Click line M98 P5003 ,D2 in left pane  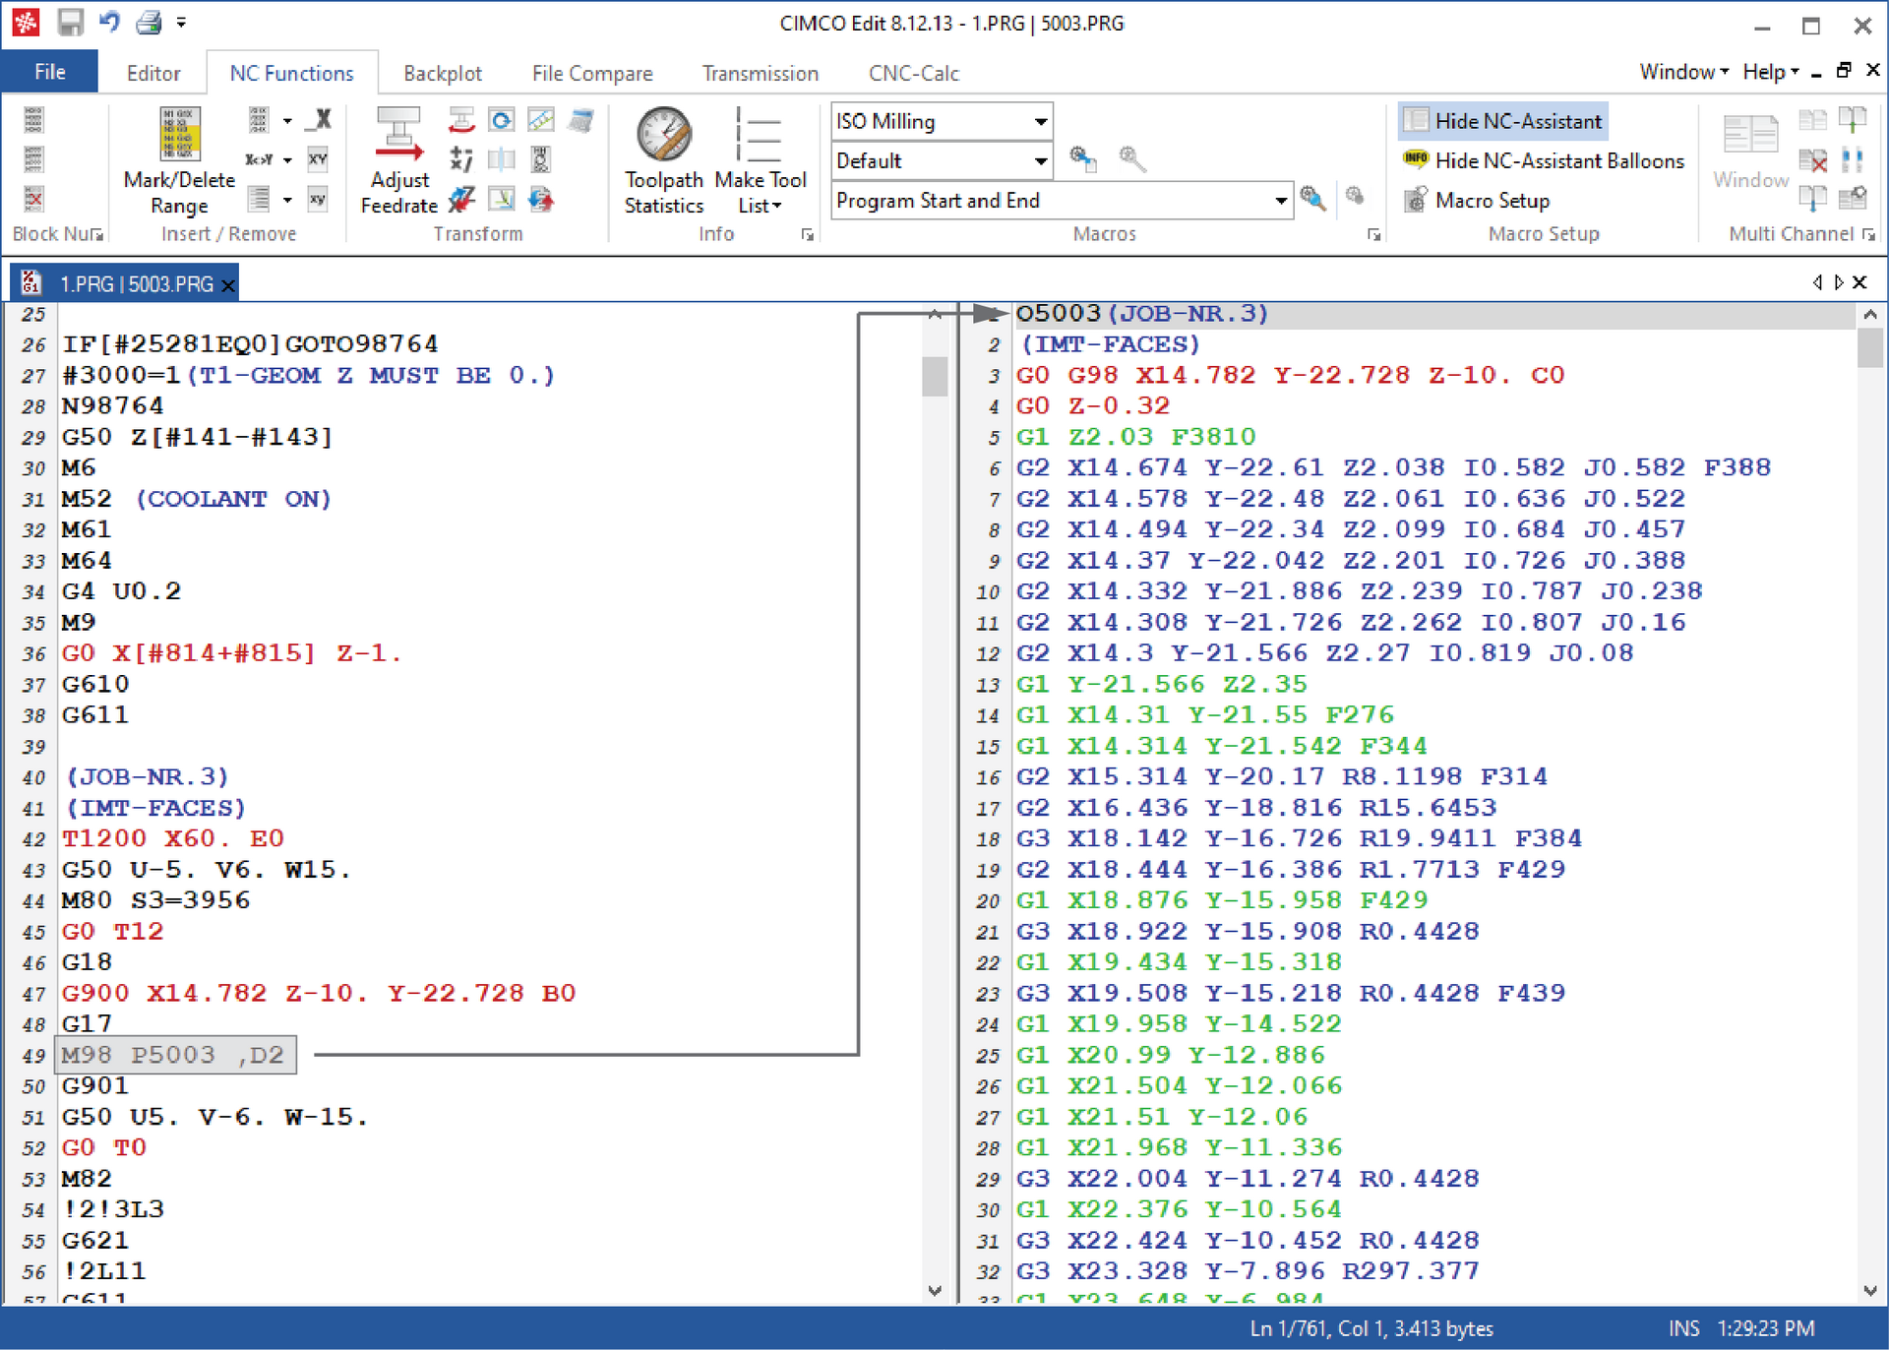pyautogui.click(x=173, y=1055)
